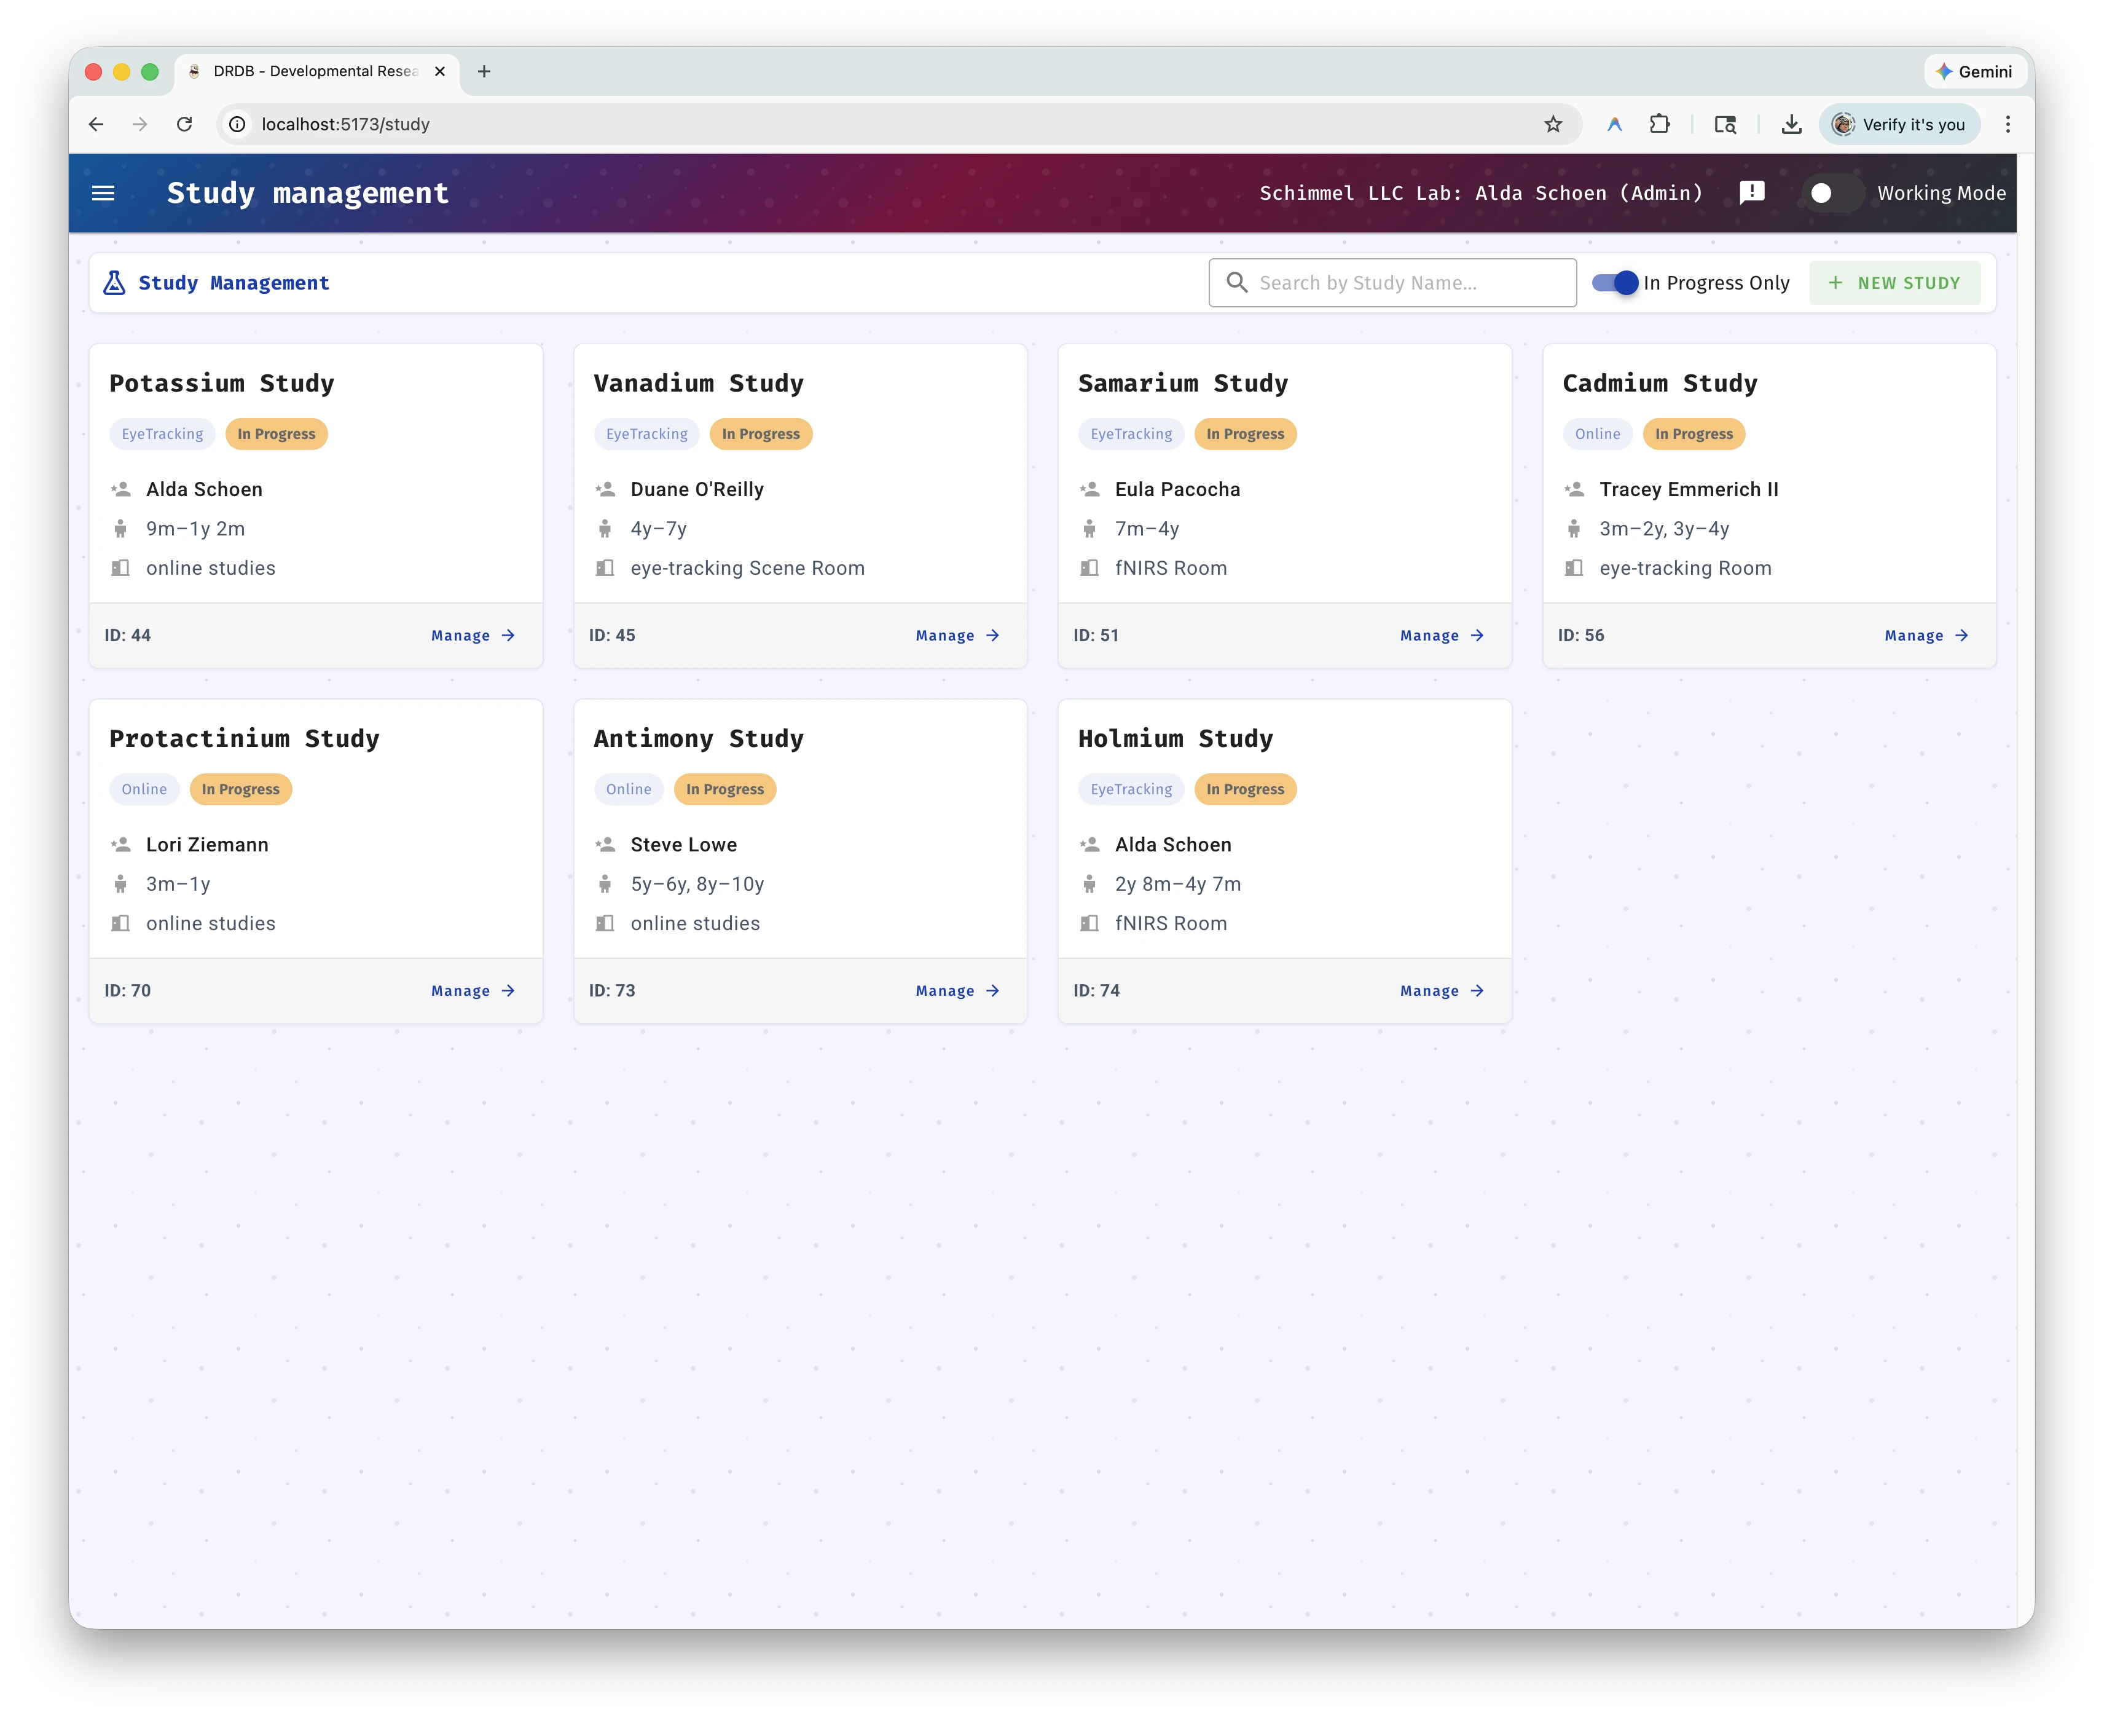This screenshot has width=2104, height=1720.
Task: Go back in browser history
Action: coord(96,124)
